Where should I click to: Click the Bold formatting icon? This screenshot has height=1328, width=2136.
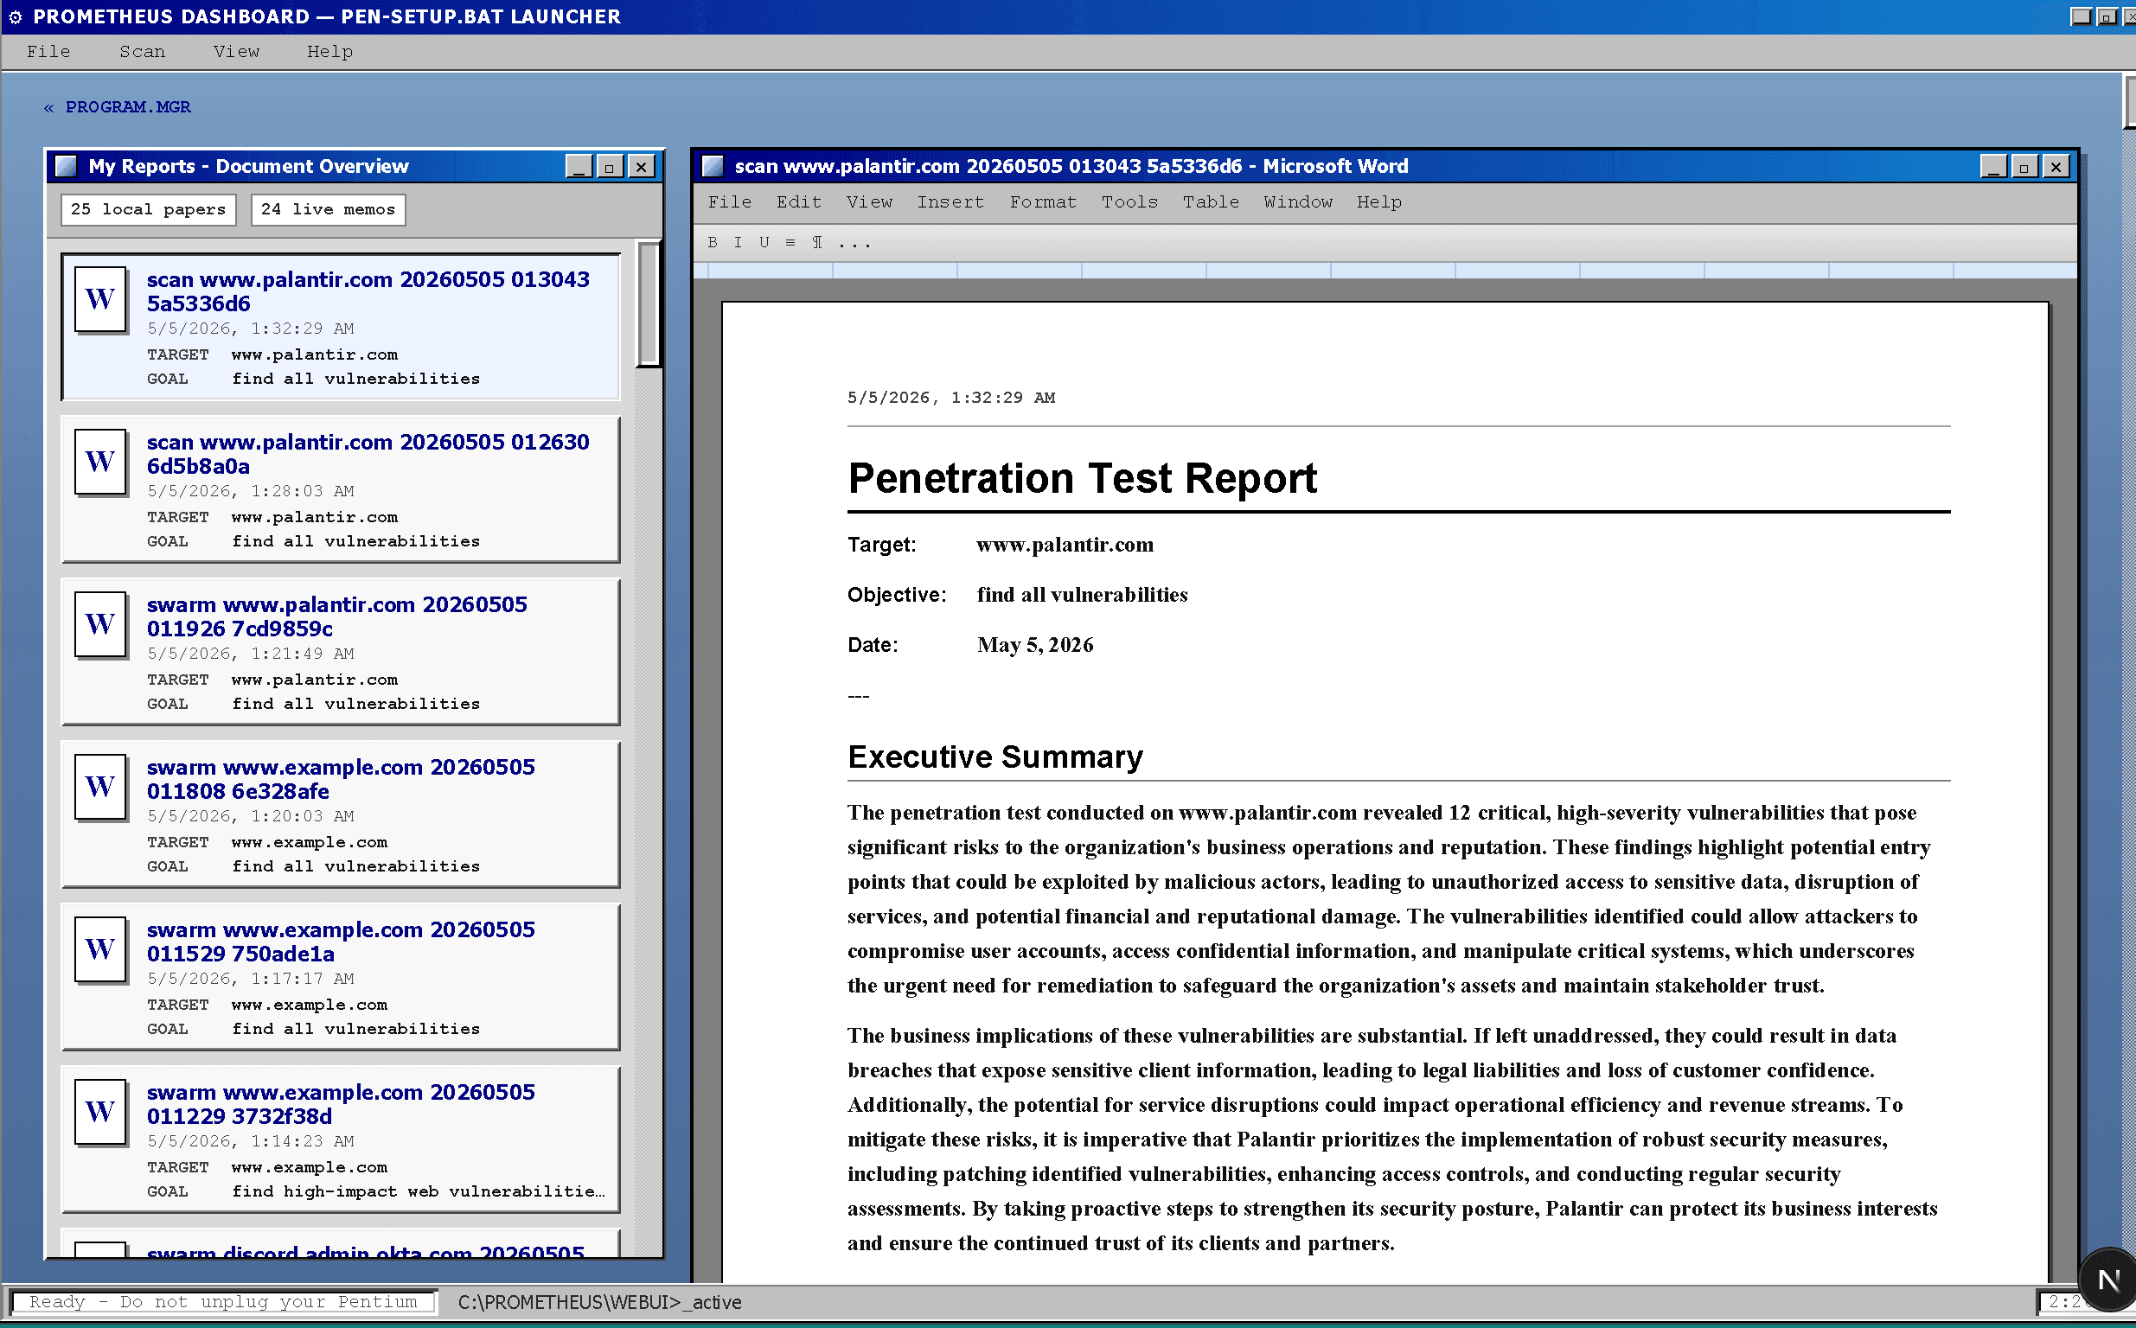click(x=713, y=242)
